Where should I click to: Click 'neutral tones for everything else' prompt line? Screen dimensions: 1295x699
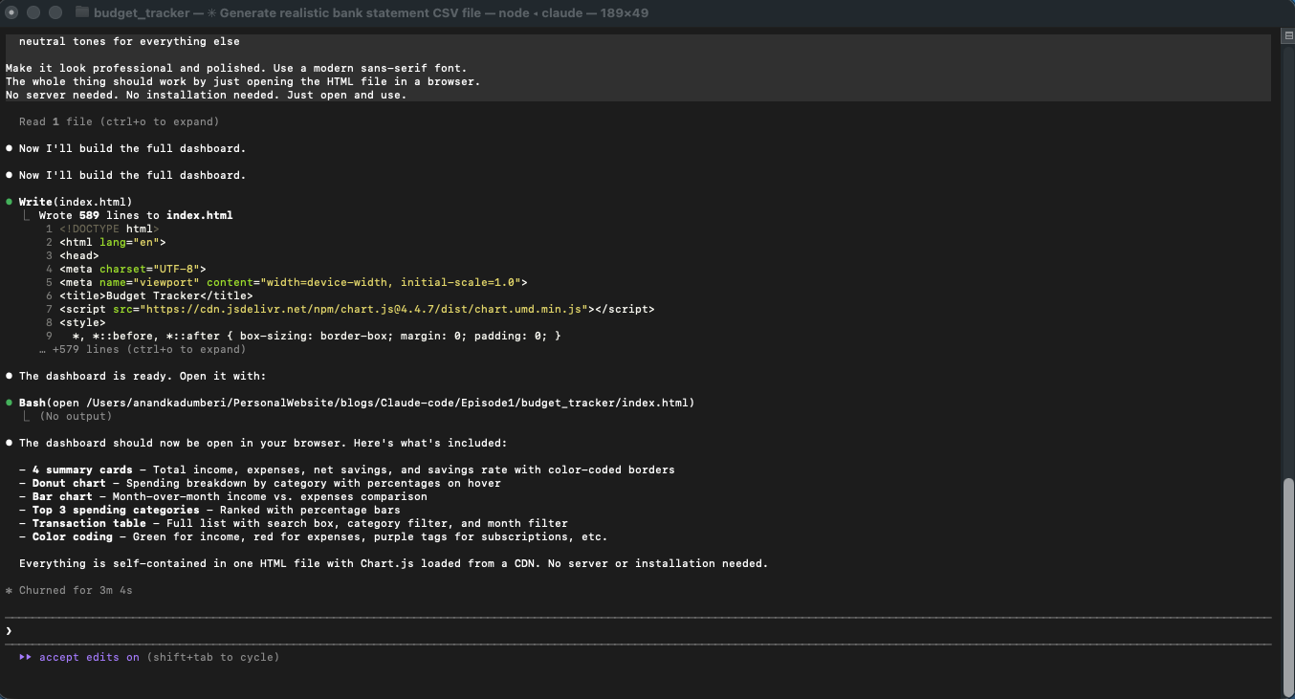[129, 41]
